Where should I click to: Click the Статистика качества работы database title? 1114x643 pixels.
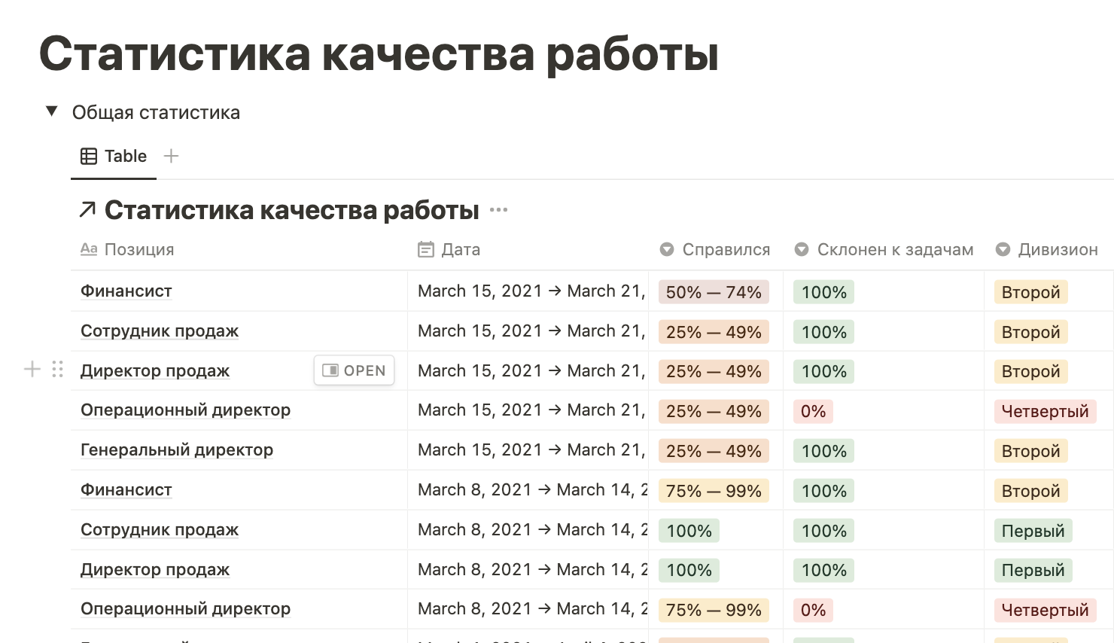[291, 210]
